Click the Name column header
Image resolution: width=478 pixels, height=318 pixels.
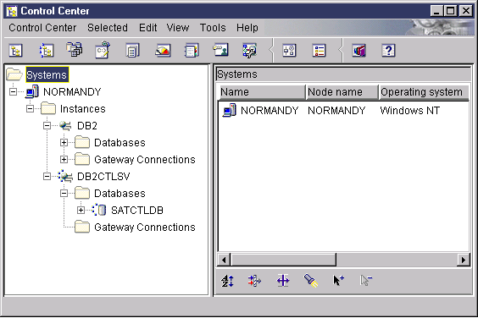click(x=262, y=92)
